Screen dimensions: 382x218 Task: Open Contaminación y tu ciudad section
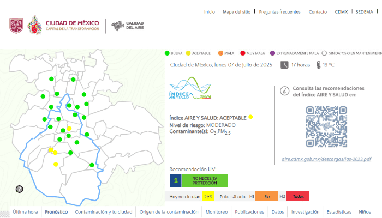pos(103,212)
